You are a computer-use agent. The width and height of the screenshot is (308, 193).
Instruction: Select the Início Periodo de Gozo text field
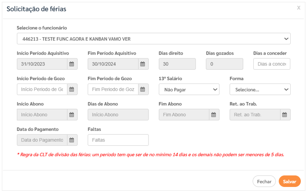tap(42, 89)
